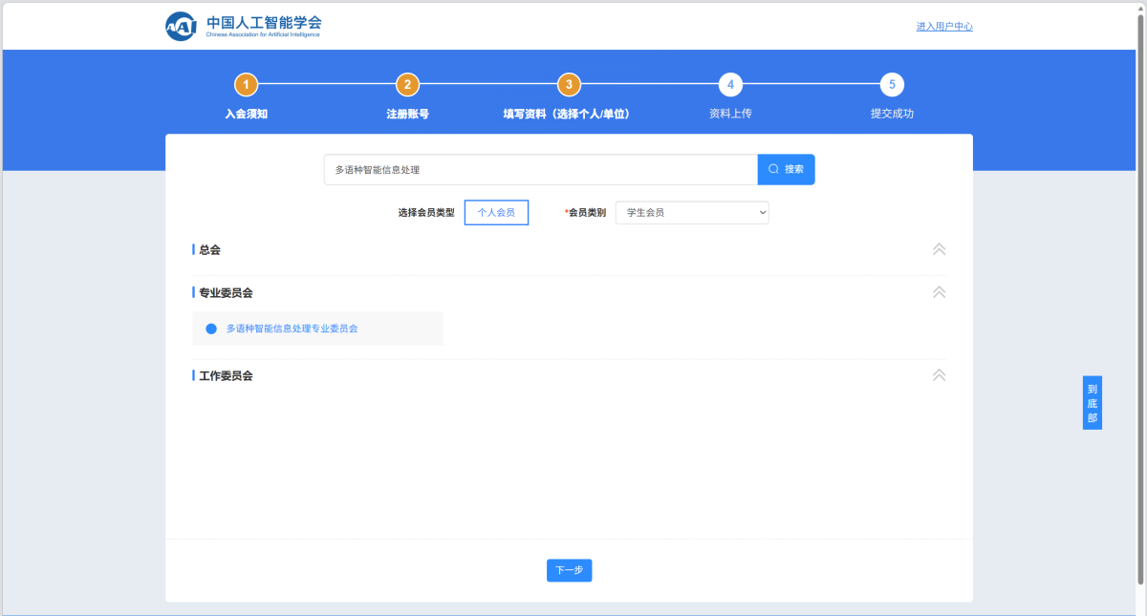This screenshot has width=1147, height=616.
Task: Select step 4 circle 资料上传
Action: (730, 85)
